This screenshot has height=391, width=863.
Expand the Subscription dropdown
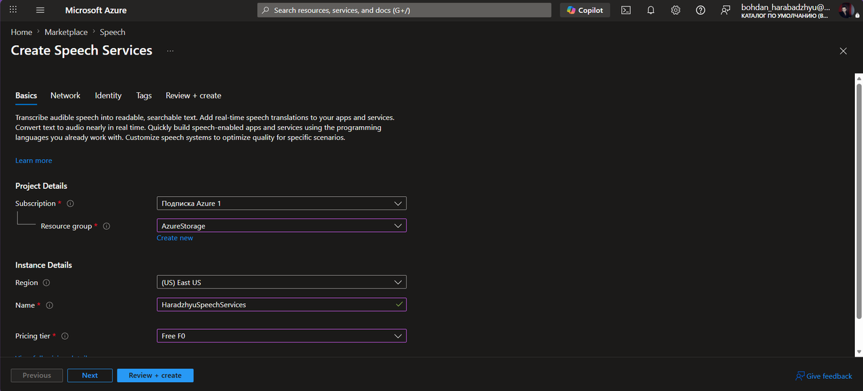(282, 204)
